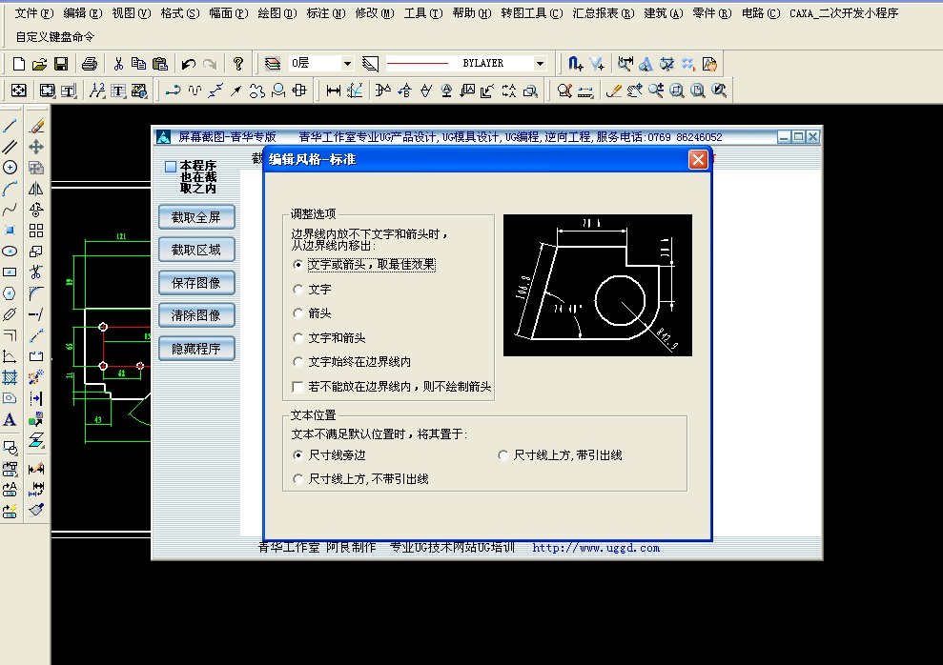
Task: Close the 编辑风格-标准 dialog
Action: point(698,160)
